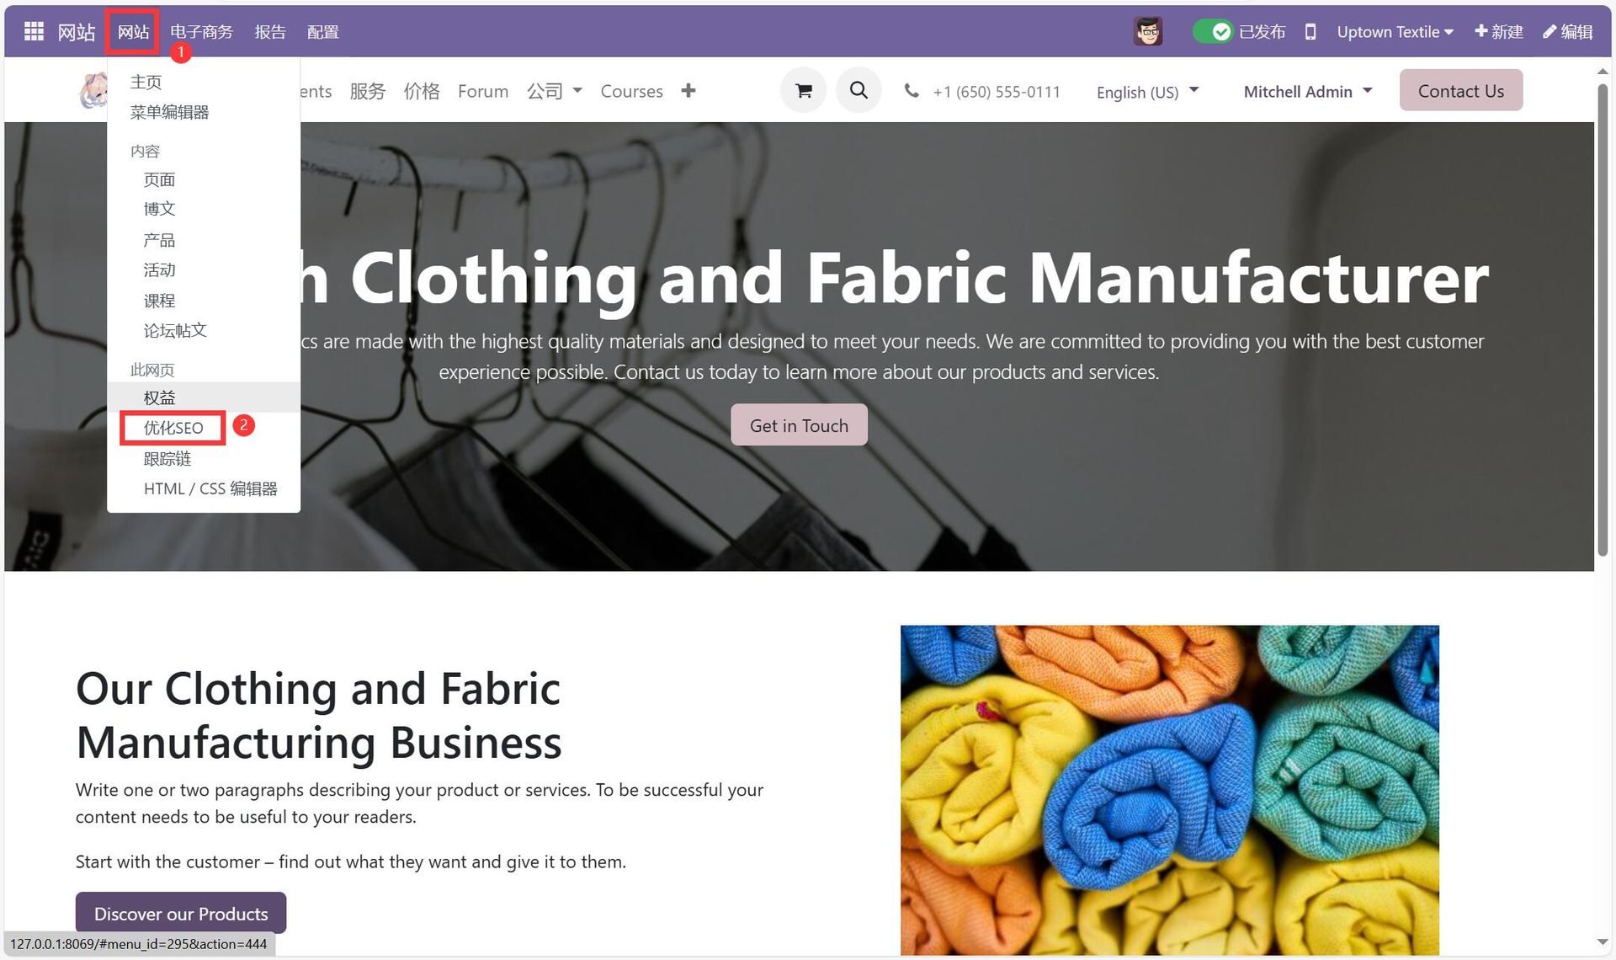Click the Contact Us button

[x=1461, y=90]
